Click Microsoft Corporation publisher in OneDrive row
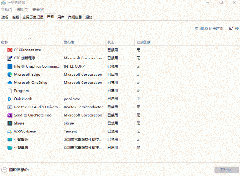This screenshot has width=240, height=176. 83,83
